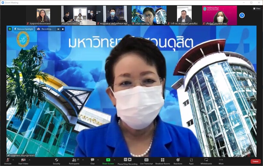The height and width of the screenshot is (166, 263).
Task: Expand Share Screen options arrow
Action: pos(115,160)
